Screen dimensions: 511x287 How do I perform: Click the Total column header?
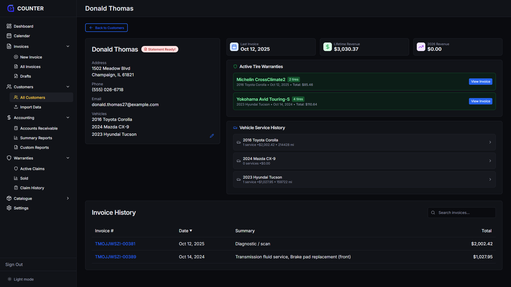coord(487,231)
